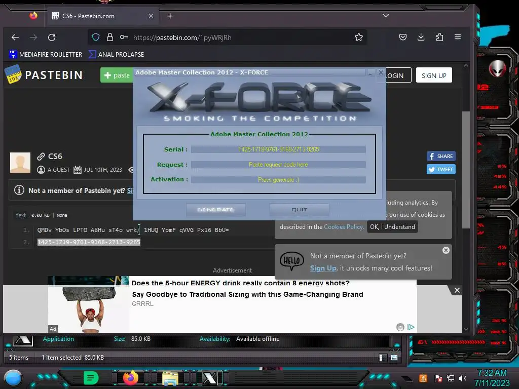Click the Request code field in keygen
The height and width of the screenshot is (389, 519).
coord(278,165)
